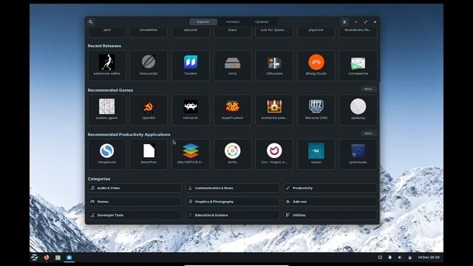Viewport: 473px width, 266px height.
Task: Open the Obfuscate app tile
Action: [274, 66]
